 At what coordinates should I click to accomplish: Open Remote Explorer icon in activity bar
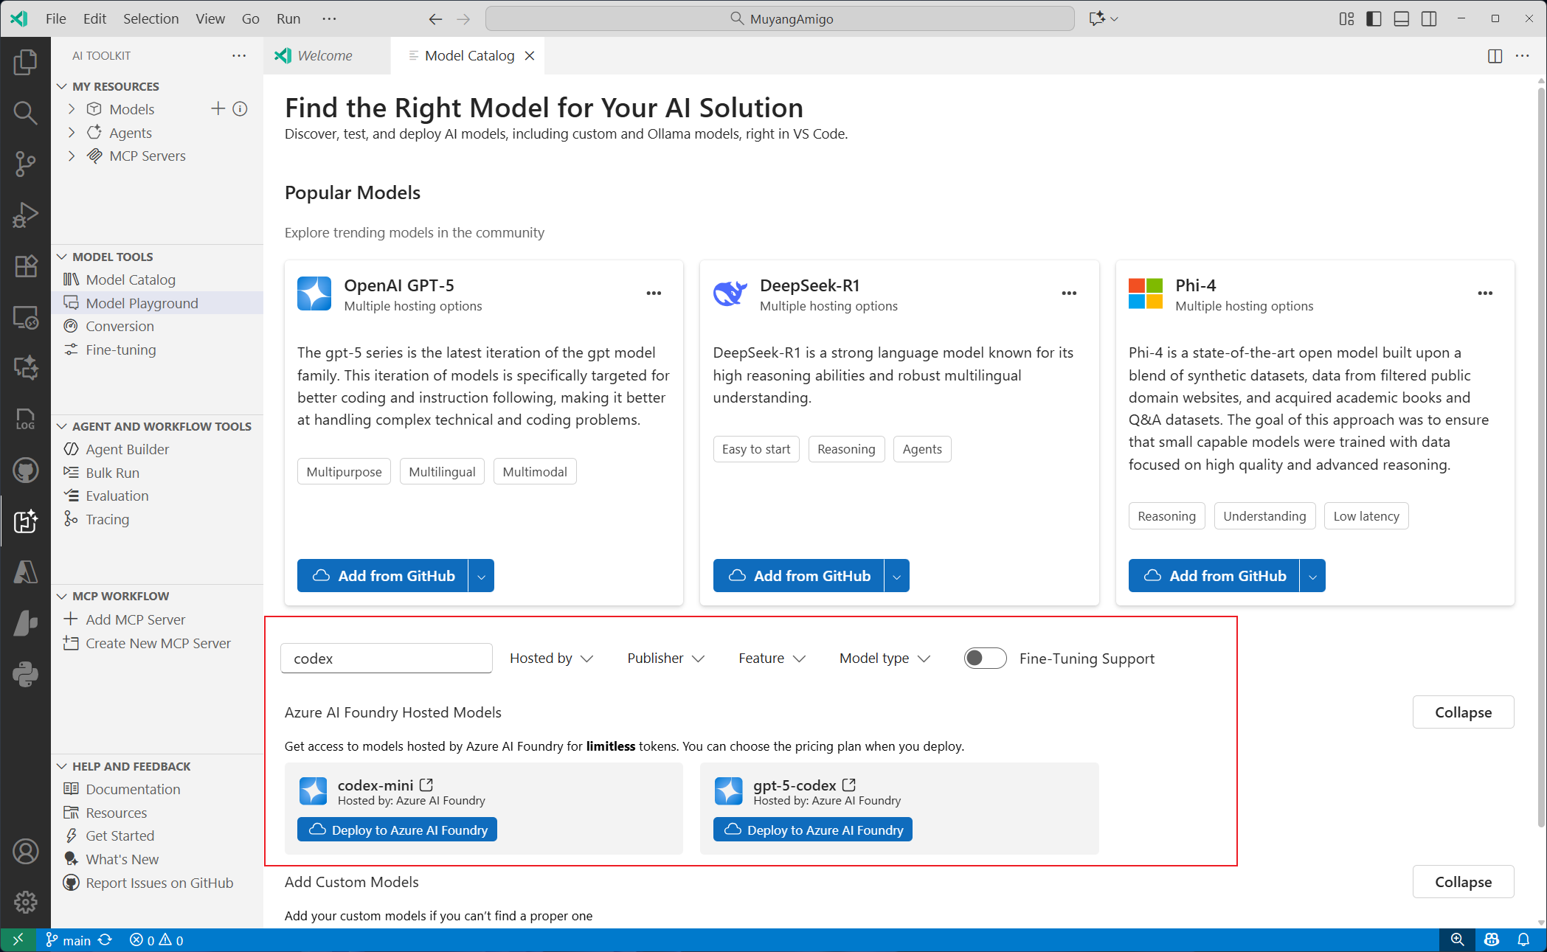pyautogui.click(x=25, y=317)
